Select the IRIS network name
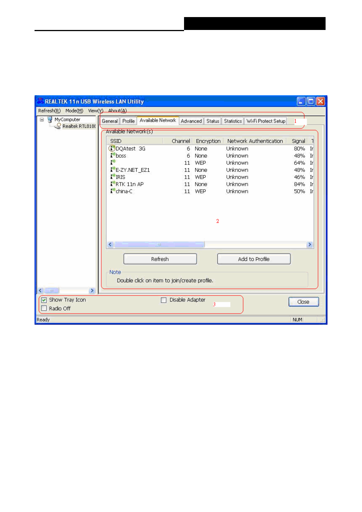This screenshot has height=512, width=362. coord(121,177)
